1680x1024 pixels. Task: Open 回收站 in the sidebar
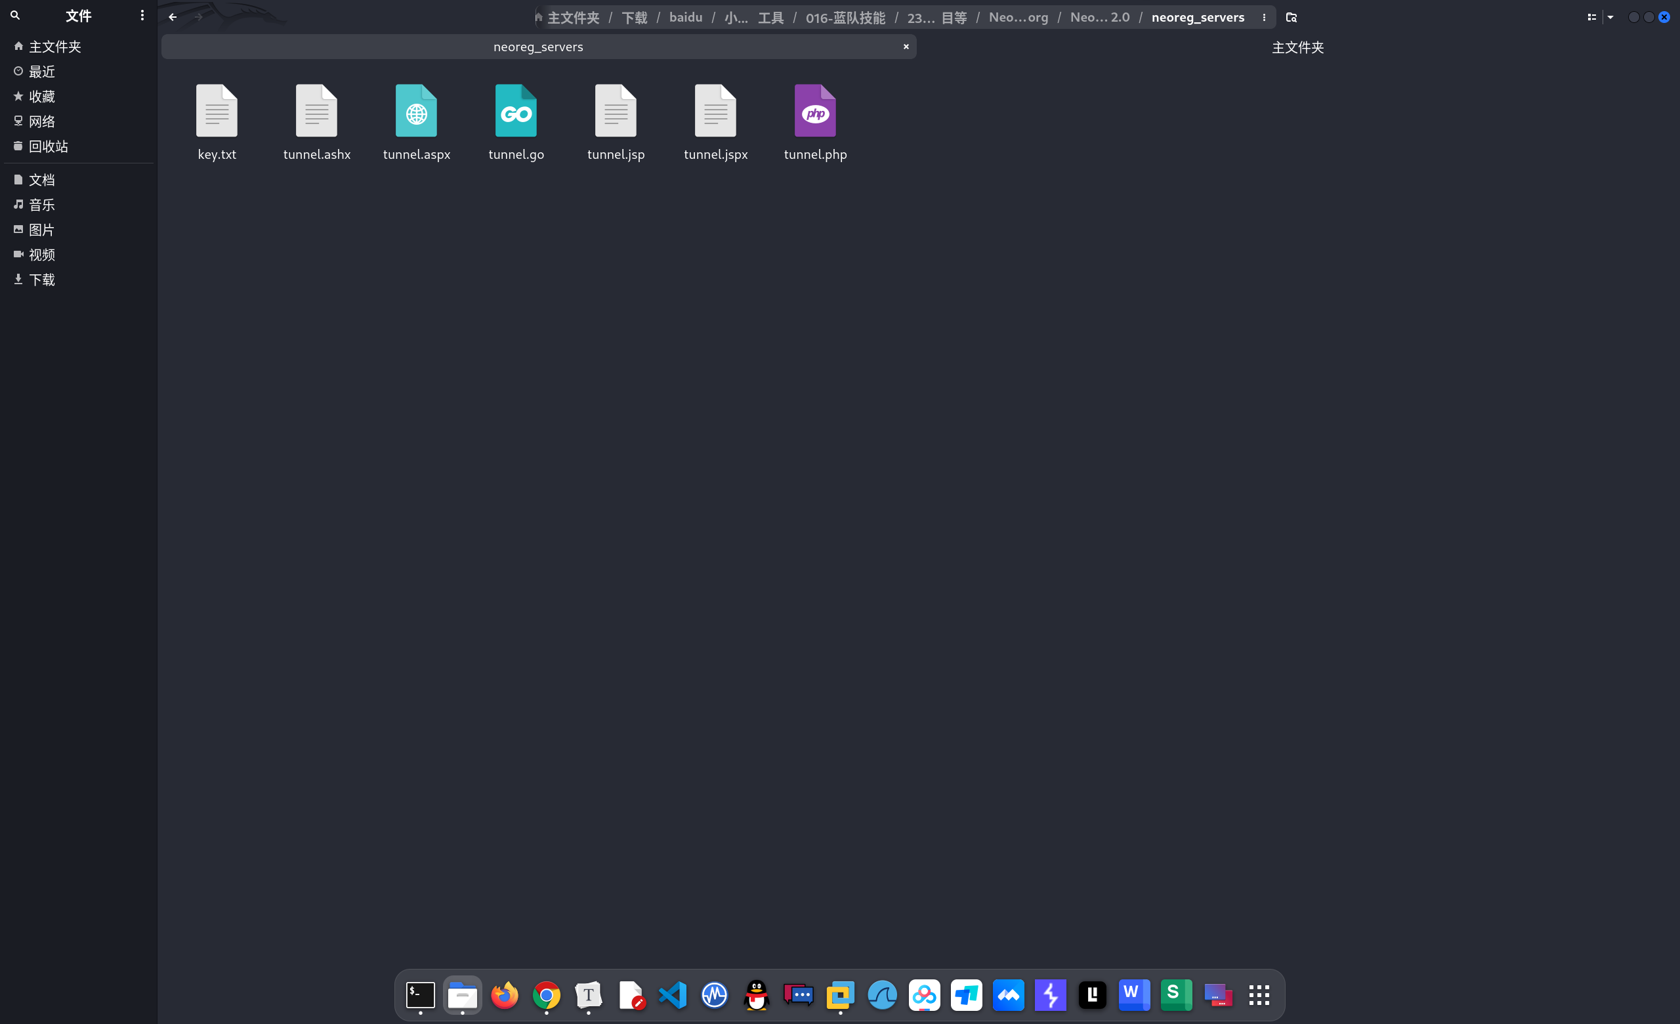pos(49,146)
